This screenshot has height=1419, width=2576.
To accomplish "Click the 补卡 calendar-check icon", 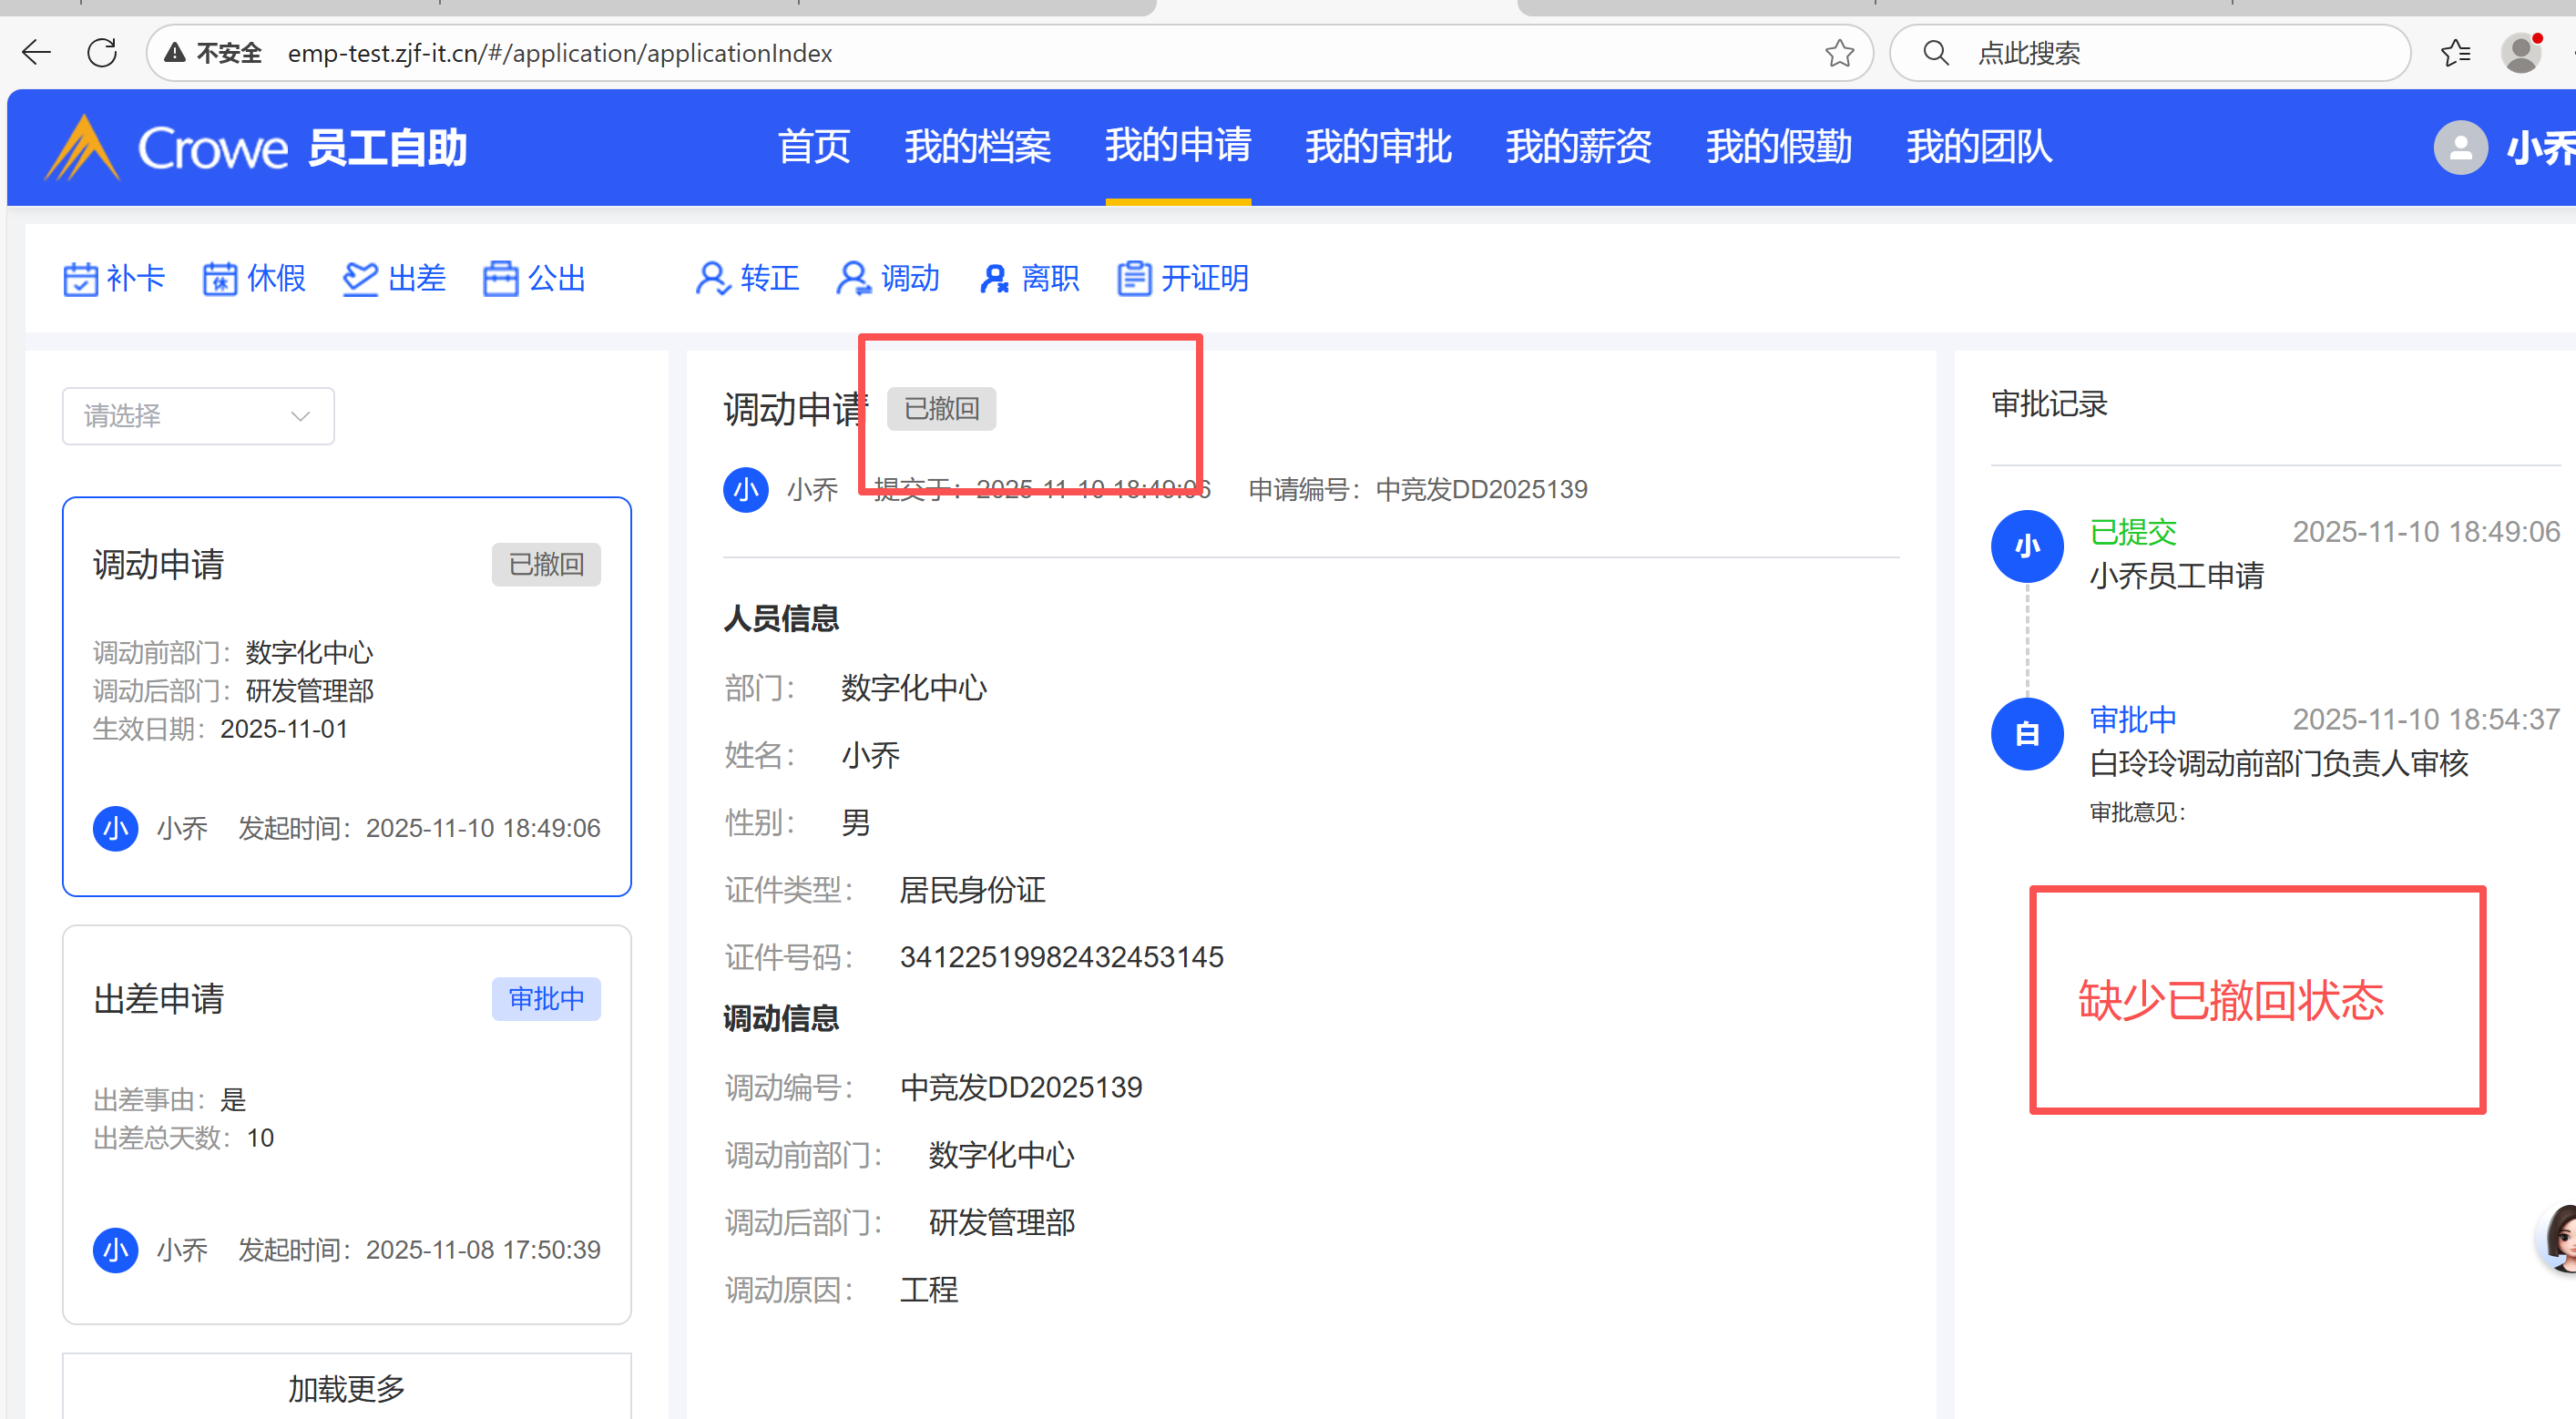I will pyautogui.click(x=80, y=279).
